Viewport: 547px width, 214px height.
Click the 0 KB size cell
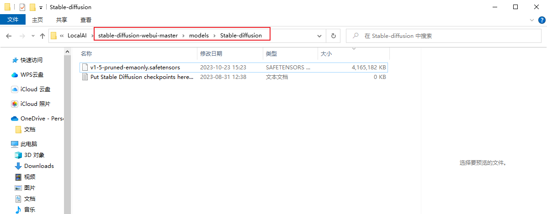point(380,77)
